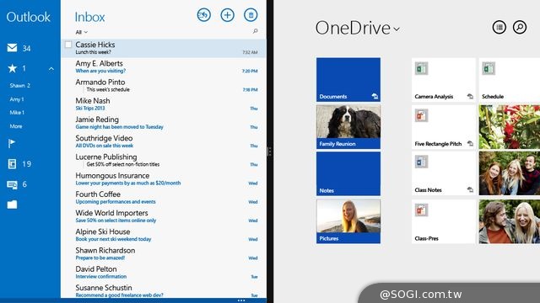Select Mike 1 in favorites list

point(17,113)
